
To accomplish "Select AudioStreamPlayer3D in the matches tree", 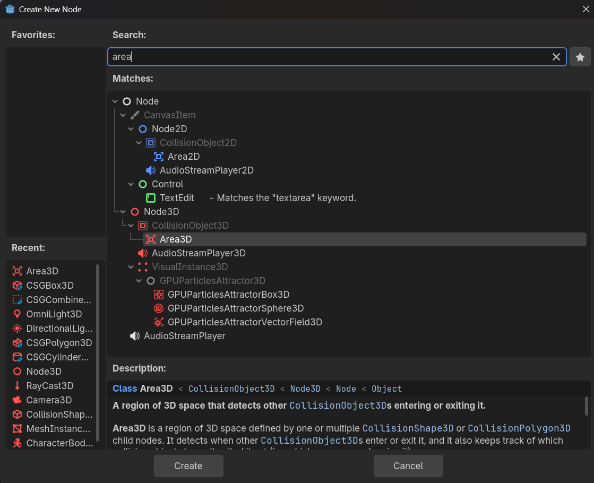I will pos(198,253).
